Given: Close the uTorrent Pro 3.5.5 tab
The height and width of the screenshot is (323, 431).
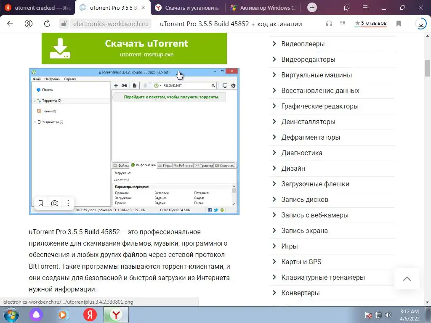Looking at the screenshot, I should (x=143, y=8).
